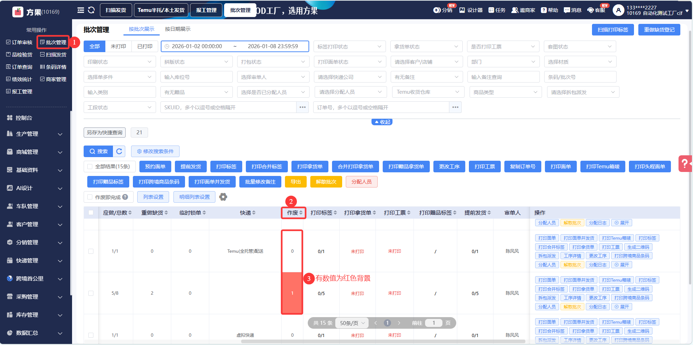Image resolution: width=693 pixels, height=345 pixels.
Task: Open the 邀商家 invite merchant icon
Action: click(x=514, y=10)
